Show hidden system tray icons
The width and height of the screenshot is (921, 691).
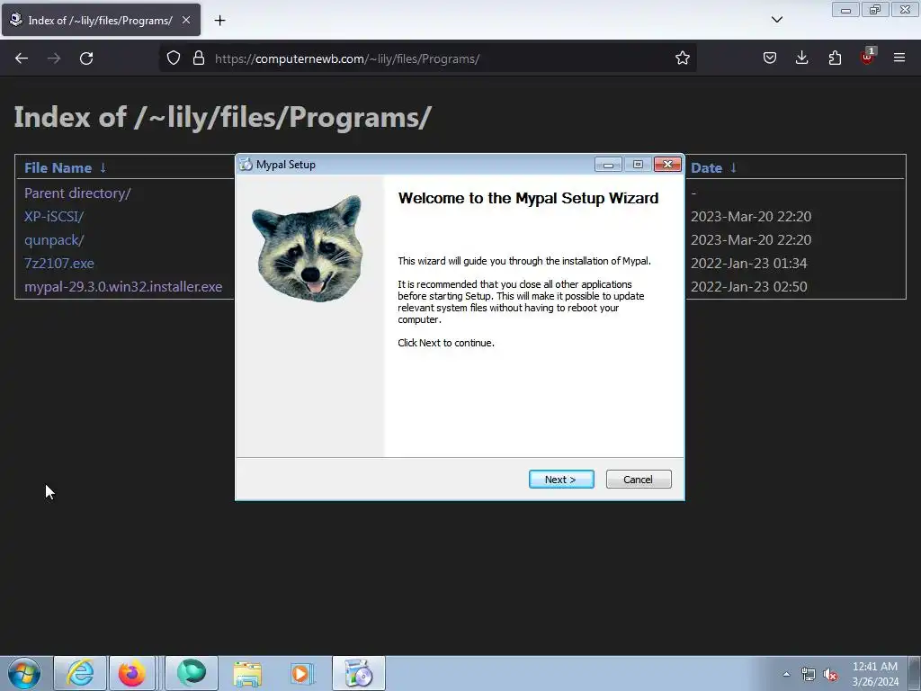(786, 674)
